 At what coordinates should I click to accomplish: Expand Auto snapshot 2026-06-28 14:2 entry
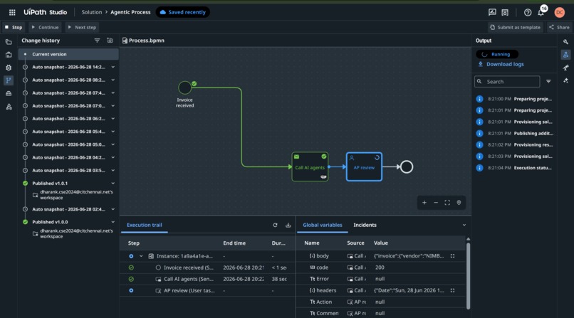point(113,68)
